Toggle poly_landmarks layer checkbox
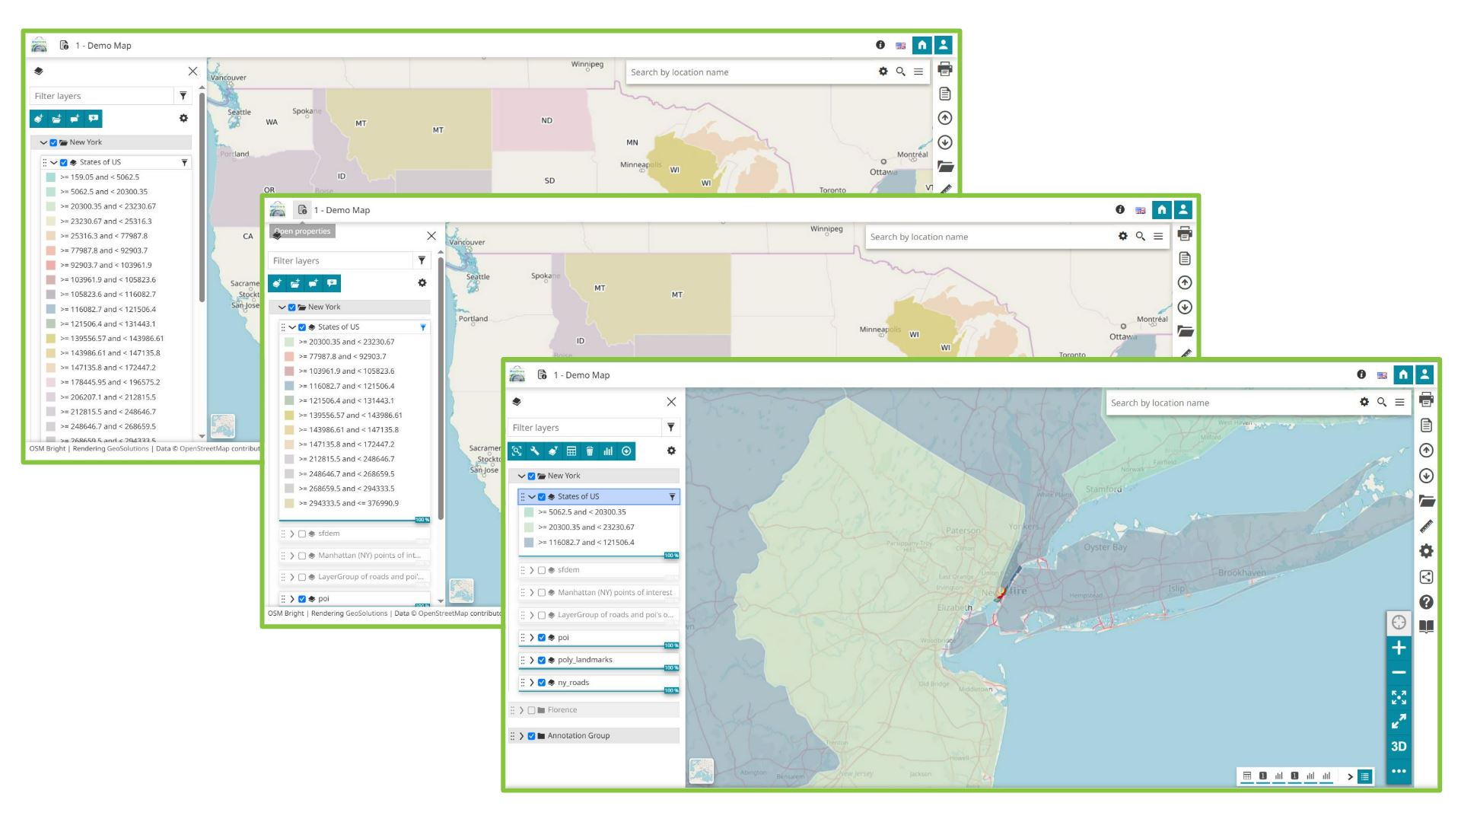 click(542, 661)
